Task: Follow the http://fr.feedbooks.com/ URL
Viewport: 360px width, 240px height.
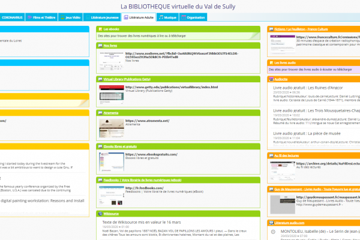Action: [x=145, y=188]
